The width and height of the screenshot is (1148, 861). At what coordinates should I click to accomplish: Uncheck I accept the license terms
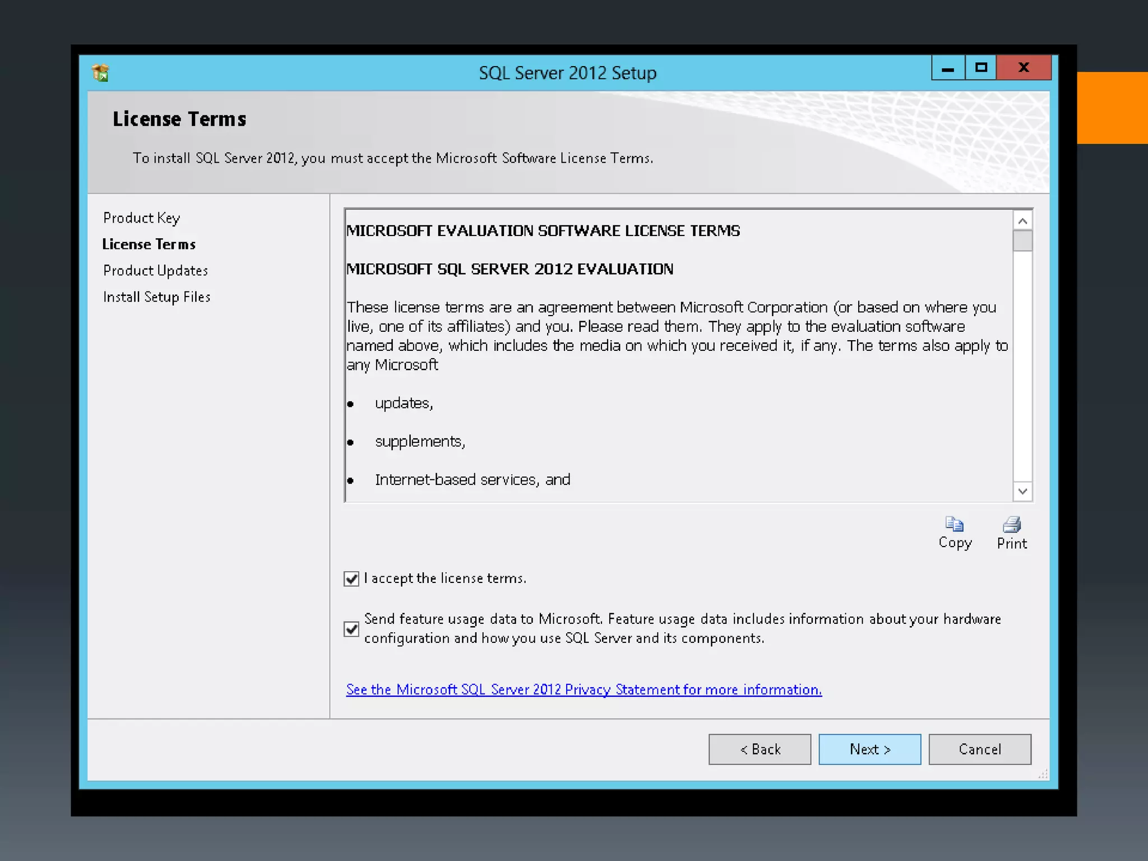[x=351, y=579]
